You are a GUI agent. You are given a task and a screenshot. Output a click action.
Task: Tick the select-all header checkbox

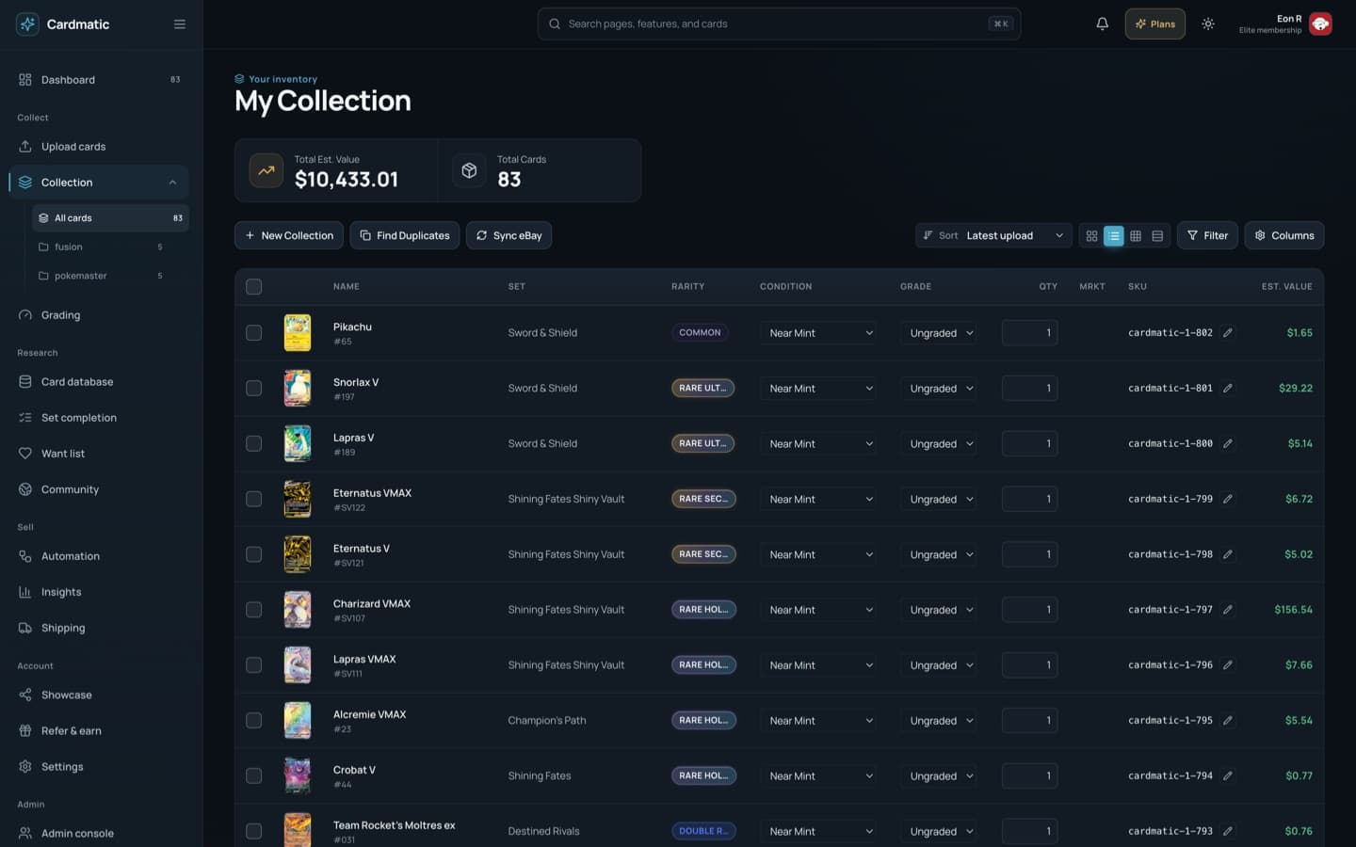pyautogui.click(x=253, y=287)
